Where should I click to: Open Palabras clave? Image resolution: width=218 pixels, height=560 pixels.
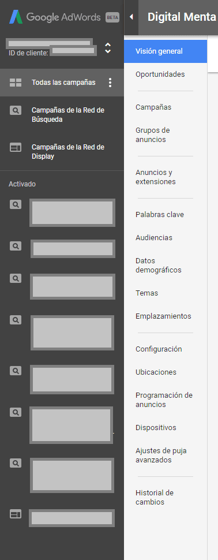click(x=160, y=215)
